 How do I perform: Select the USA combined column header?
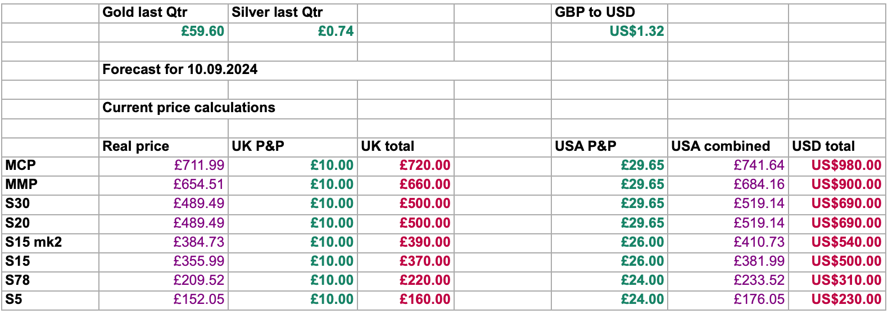coord(721,146)
